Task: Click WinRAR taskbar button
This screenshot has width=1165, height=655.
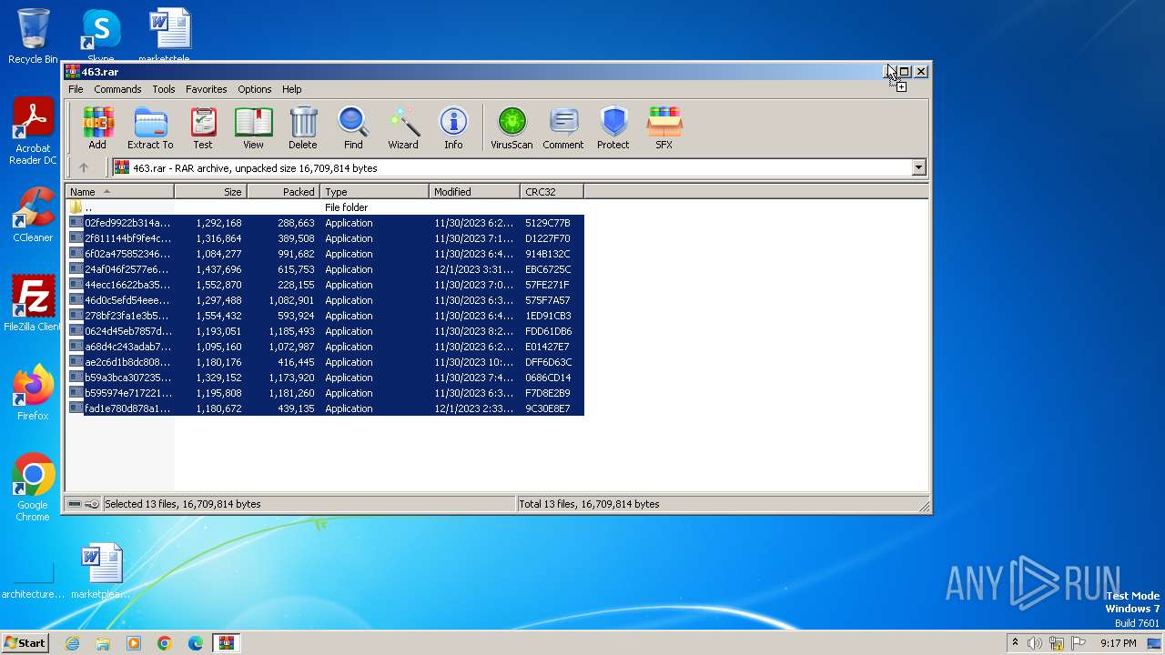Action: click(226, 643)
